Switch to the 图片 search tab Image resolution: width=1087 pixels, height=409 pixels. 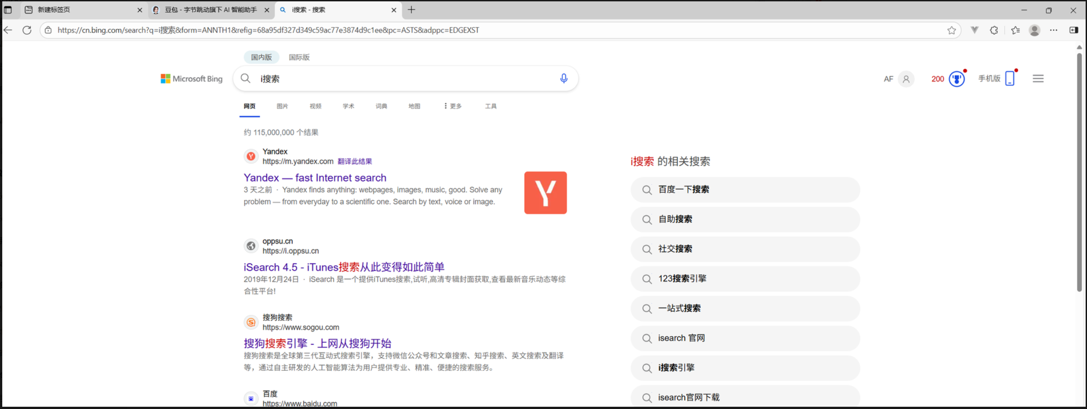282,106
